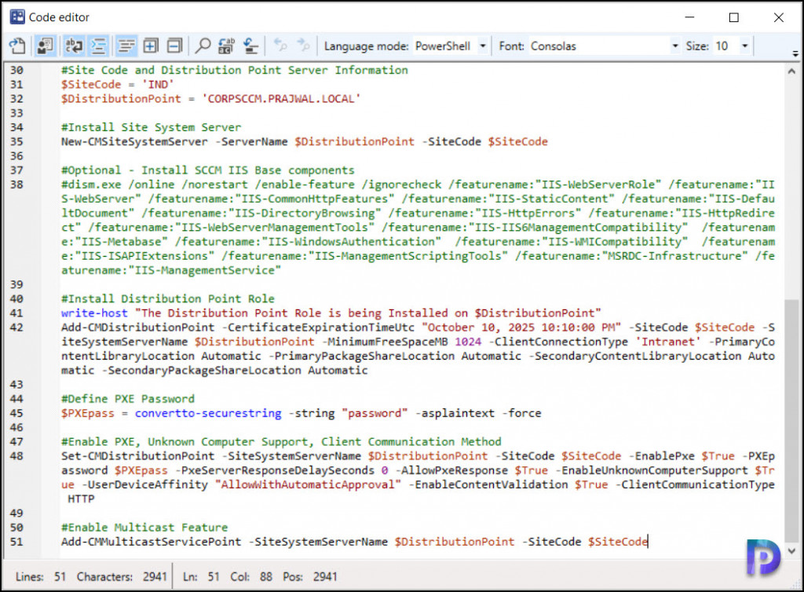Click the go to line icon
This screenshot has height=592, width=804.
[250, 46]
